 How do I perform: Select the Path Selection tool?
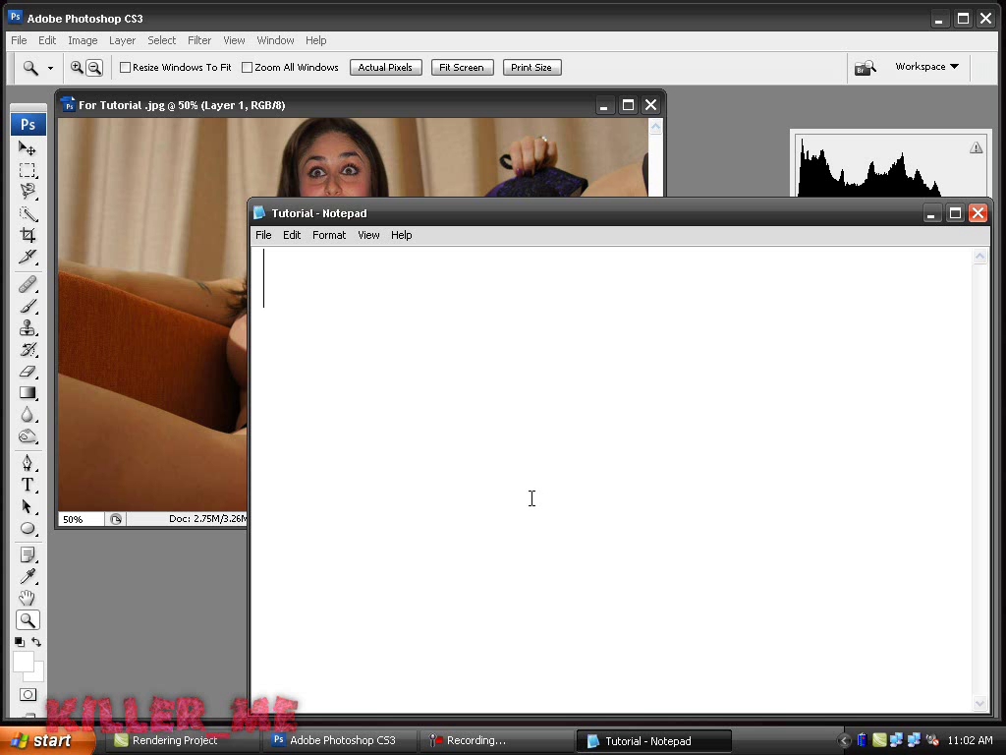27,506
